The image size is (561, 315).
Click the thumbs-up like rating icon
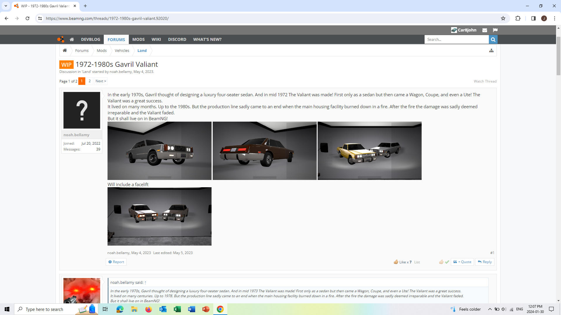441,262
